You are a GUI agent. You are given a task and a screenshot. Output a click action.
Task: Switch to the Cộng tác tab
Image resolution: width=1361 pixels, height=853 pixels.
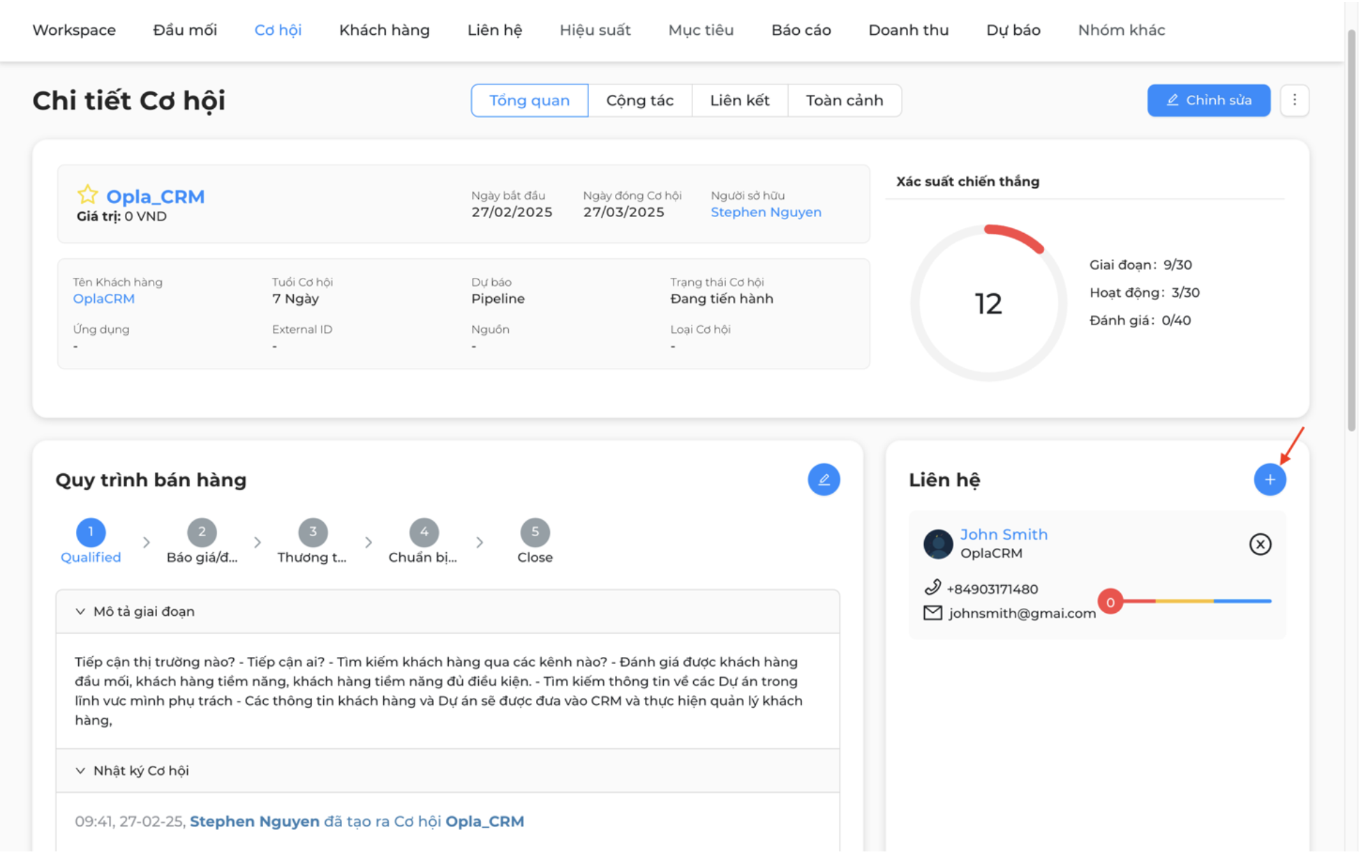pos(639,101)
